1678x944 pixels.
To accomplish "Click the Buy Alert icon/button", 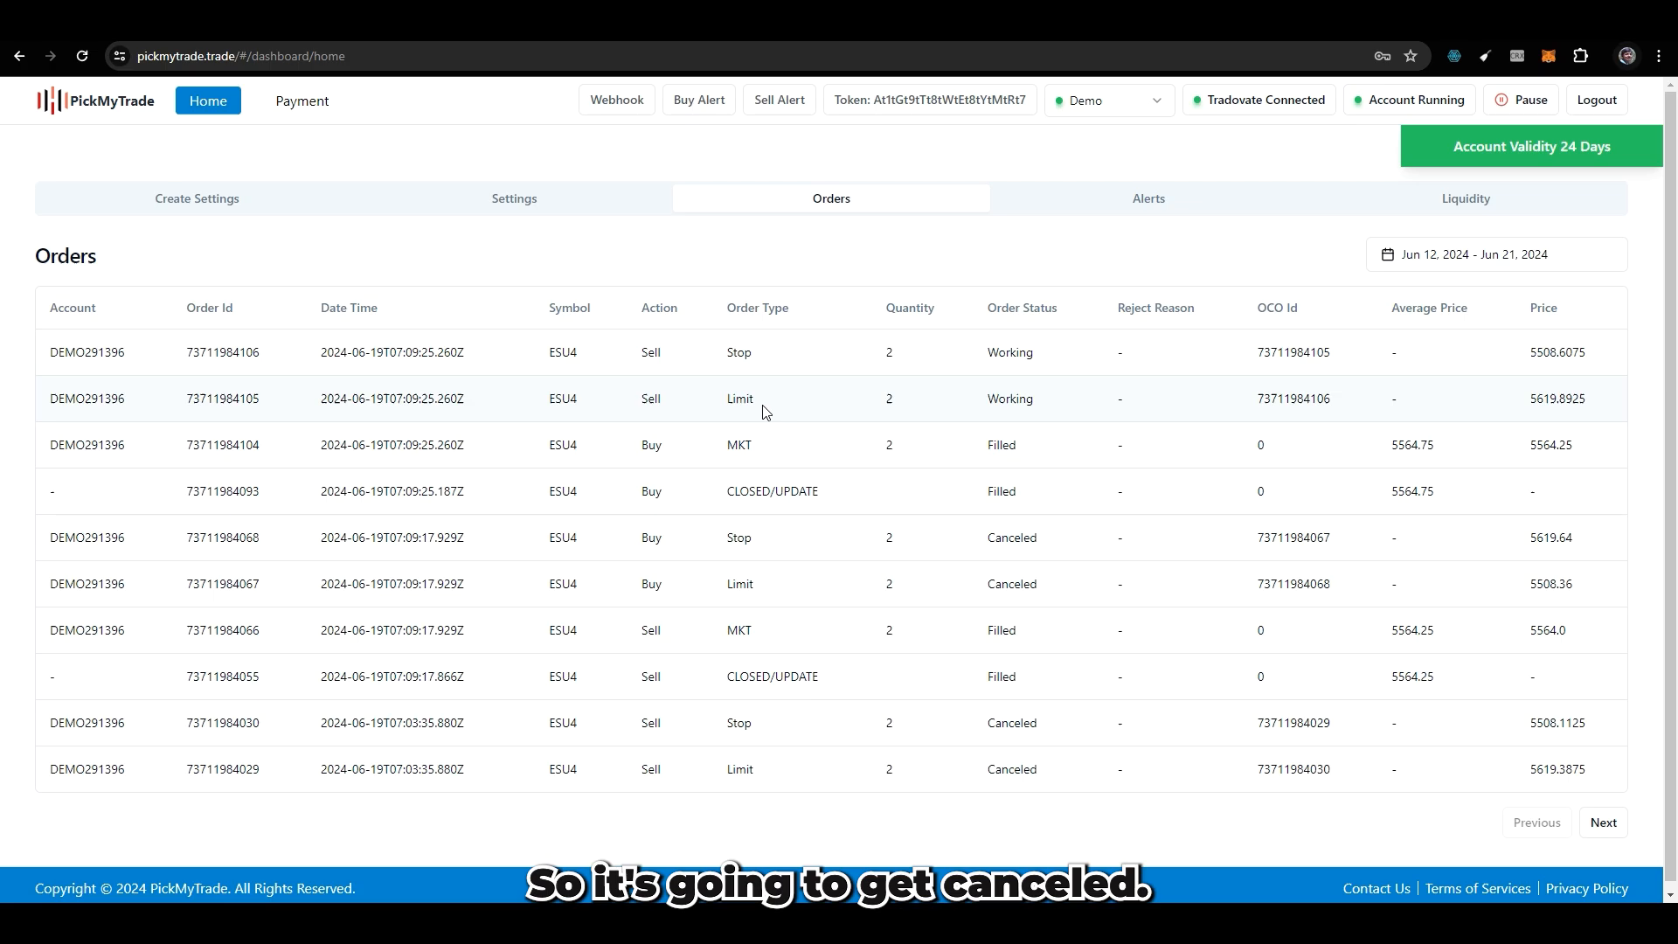I will point(698,101).
